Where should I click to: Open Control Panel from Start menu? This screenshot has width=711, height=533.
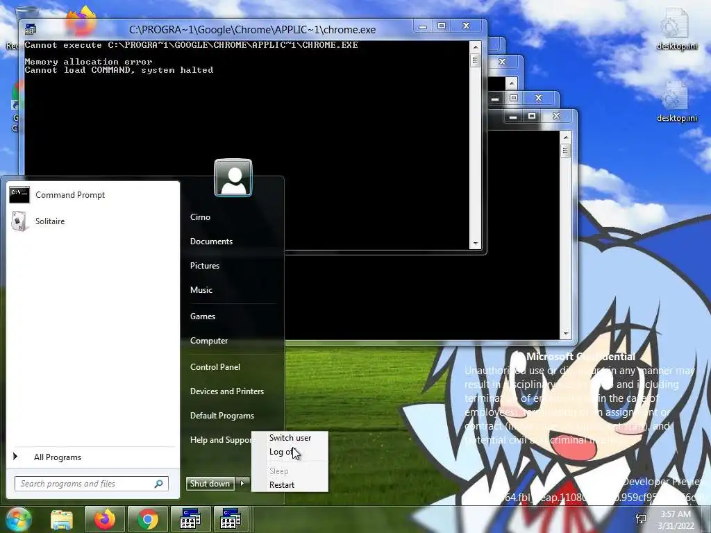tap(215, 367)
